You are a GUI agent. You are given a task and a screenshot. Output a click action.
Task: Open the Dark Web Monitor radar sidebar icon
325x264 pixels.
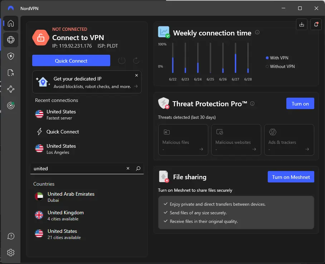11,106
